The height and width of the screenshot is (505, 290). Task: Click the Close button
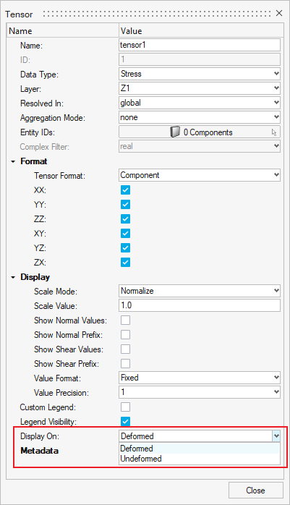pyautogui.click(x=256, y=491)
